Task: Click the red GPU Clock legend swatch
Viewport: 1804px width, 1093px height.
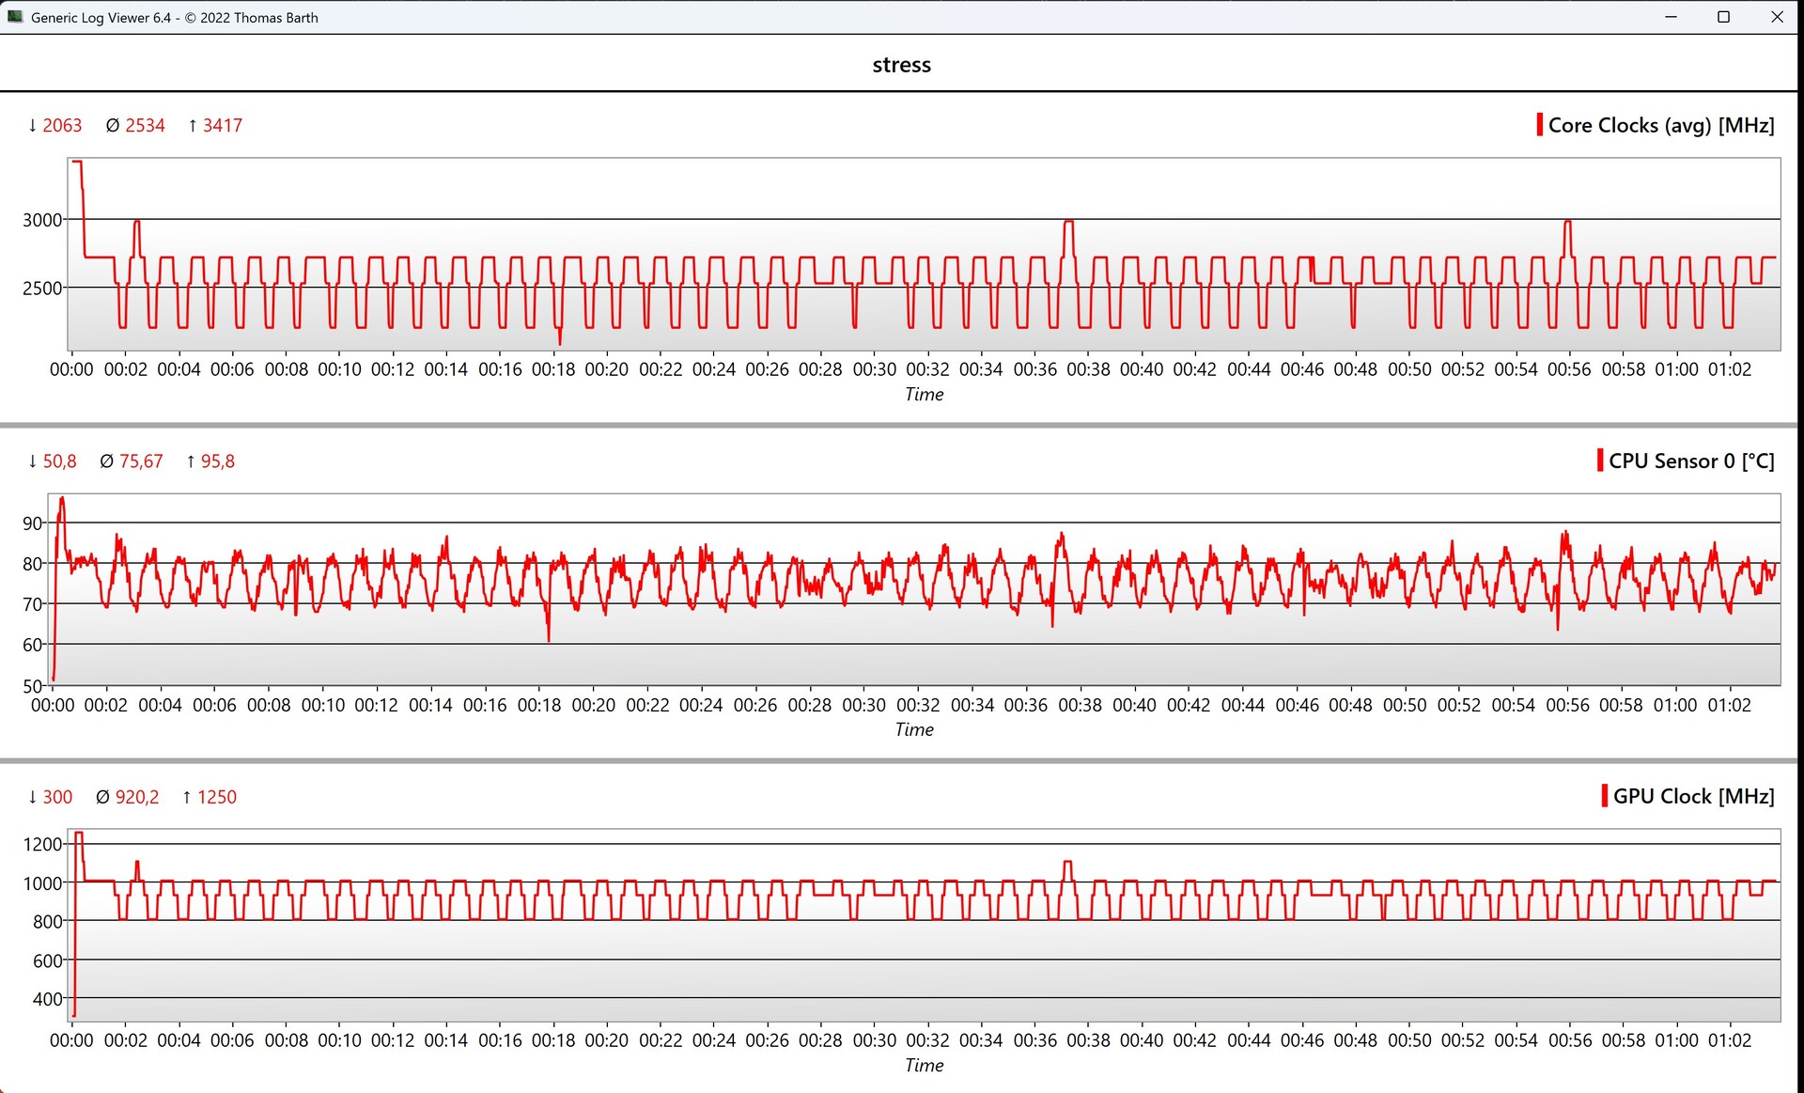Action: [x=1604, y=796]
